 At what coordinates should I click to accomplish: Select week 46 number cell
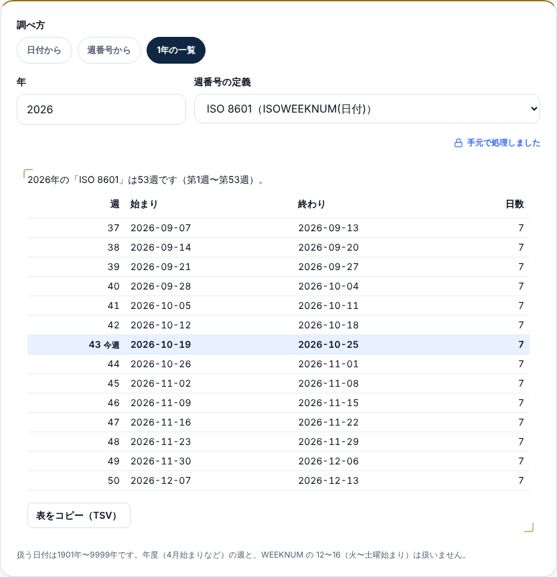114,403
